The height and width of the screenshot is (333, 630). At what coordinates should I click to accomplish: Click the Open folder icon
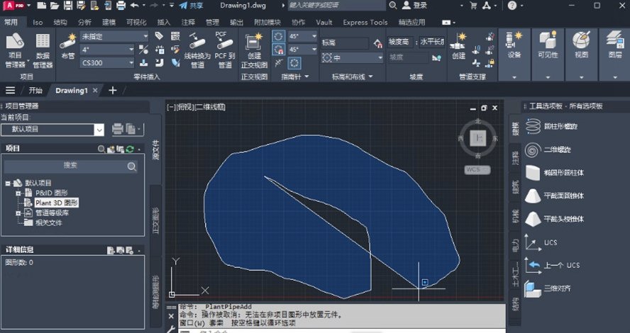tap(55, 6)
